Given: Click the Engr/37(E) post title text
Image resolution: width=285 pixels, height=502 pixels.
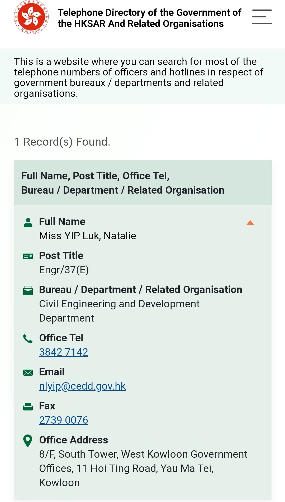Looking at the screenshot, I should click(64, 270).
